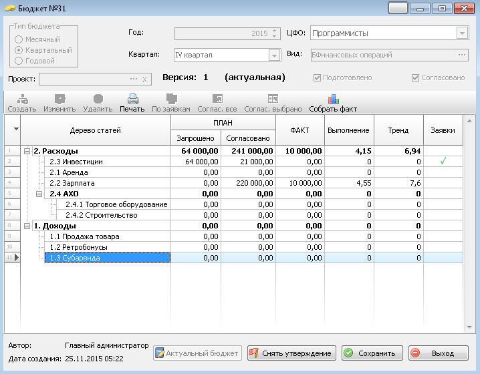Click the grid scrollbar up arrow
This screenshot has height=374, width=480.
pos(469,121)
